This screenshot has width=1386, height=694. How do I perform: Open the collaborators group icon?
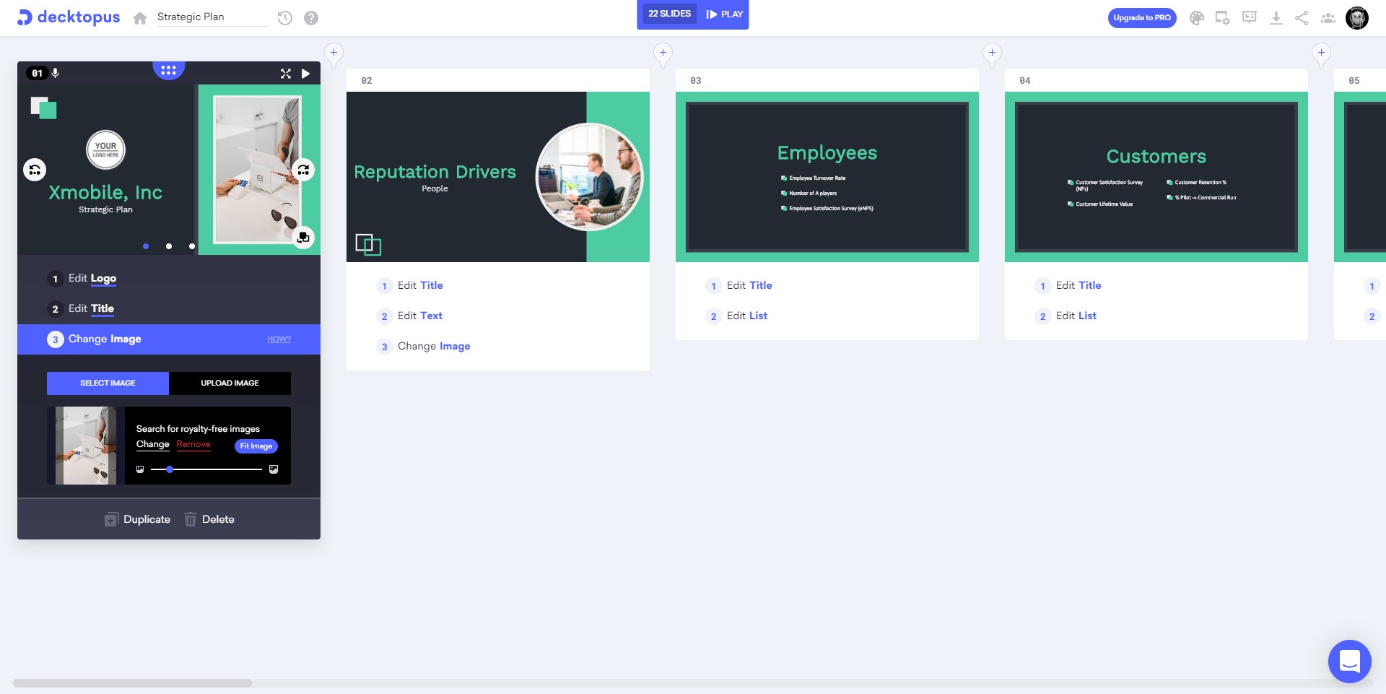click(1328, 18)
